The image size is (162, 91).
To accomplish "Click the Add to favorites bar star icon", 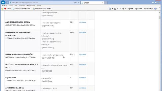I will [x=3, y=9].
